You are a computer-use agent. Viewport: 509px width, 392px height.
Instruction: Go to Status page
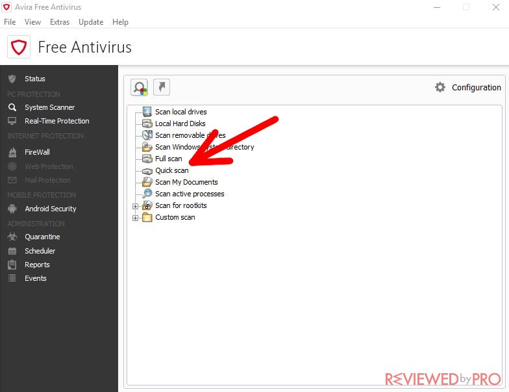click(35, 79)
